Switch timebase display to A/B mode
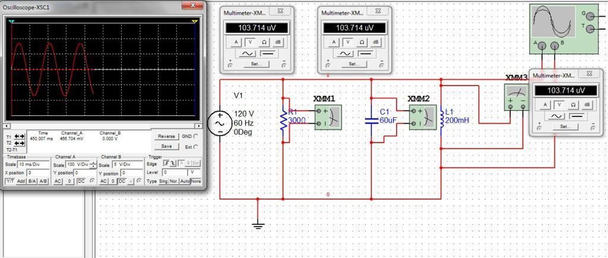 43,181
